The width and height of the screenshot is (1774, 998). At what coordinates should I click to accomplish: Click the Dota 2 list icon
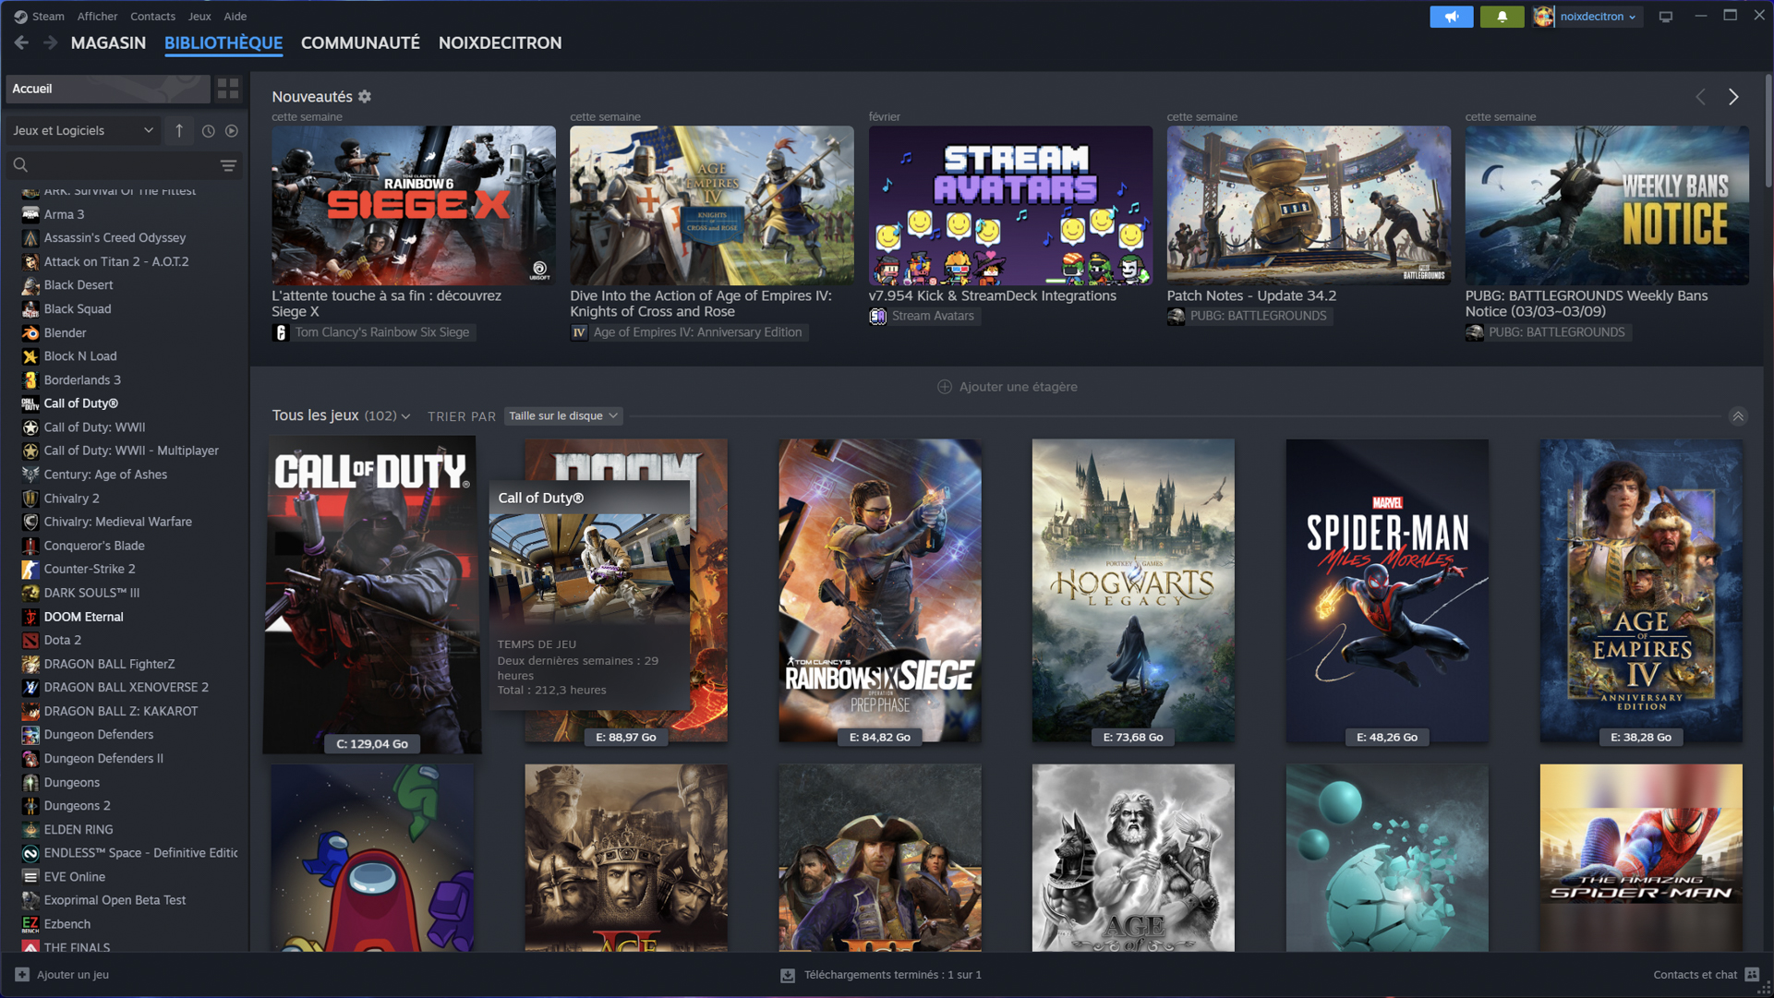(30, 640)
